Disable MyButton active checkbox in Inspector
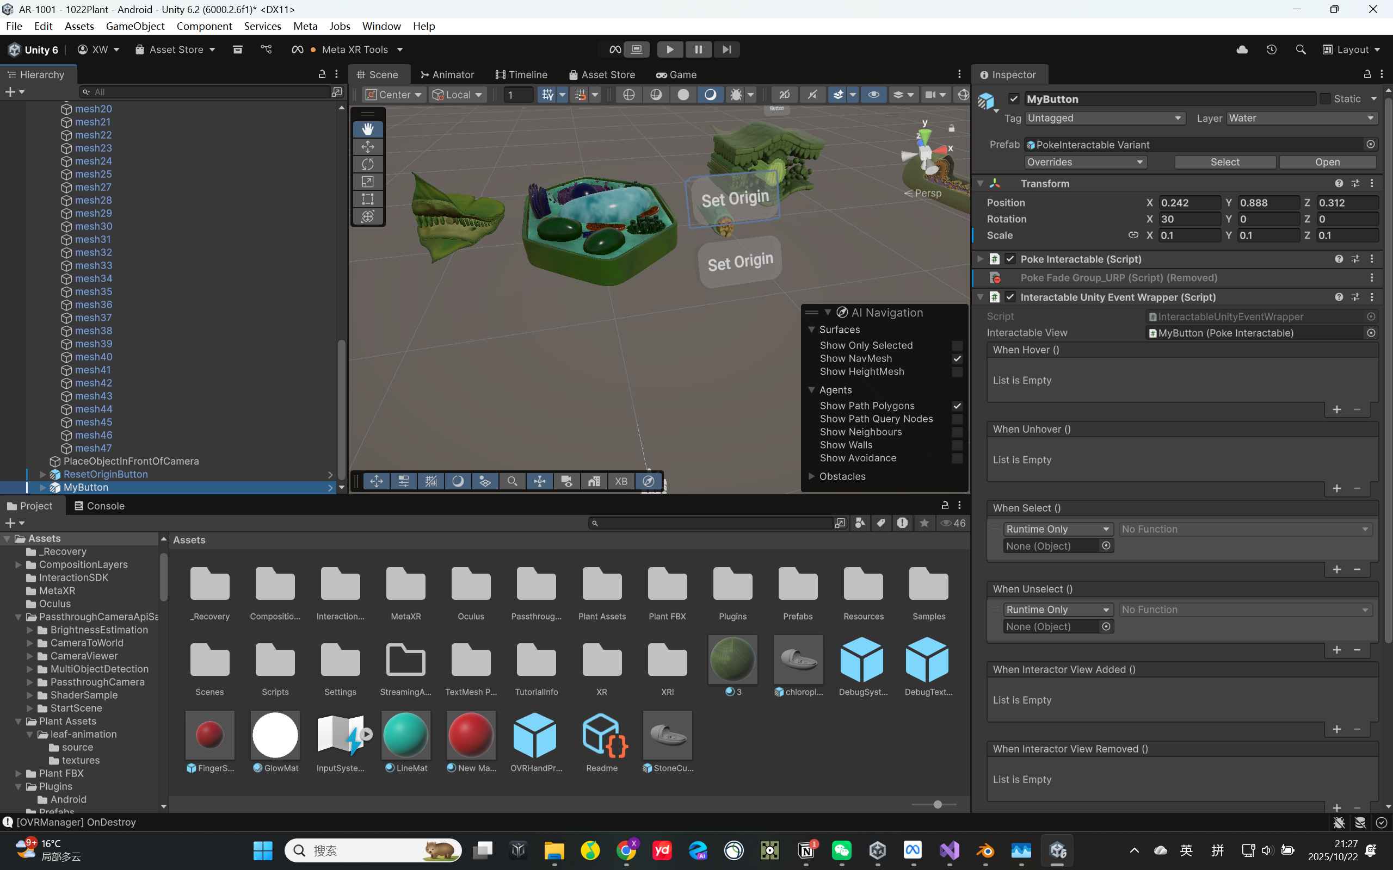1393x870 pixels. (1014, 99)
